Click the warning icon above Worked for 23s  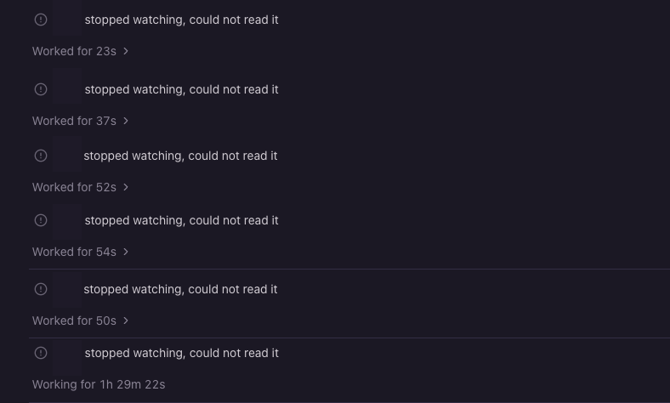41,20
